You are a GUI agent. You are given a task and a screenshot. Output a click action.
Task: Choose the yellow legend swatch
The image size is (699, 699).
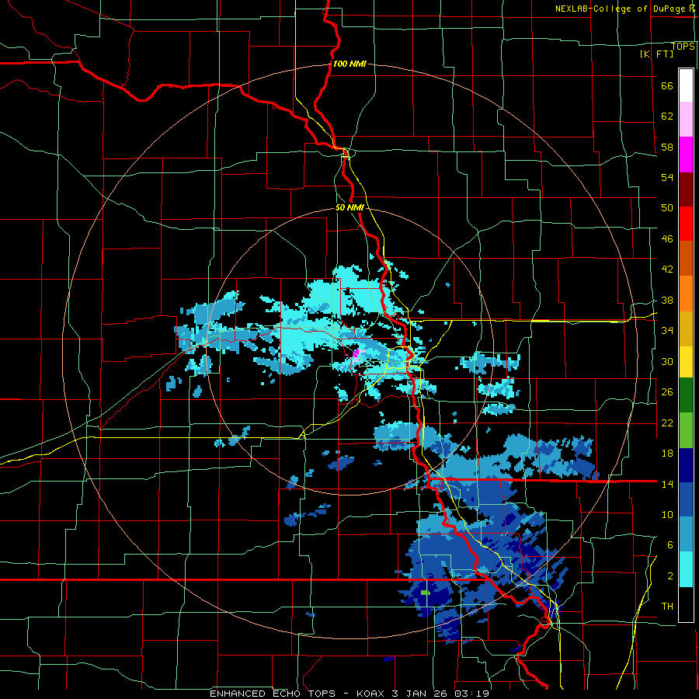point(686,362)
